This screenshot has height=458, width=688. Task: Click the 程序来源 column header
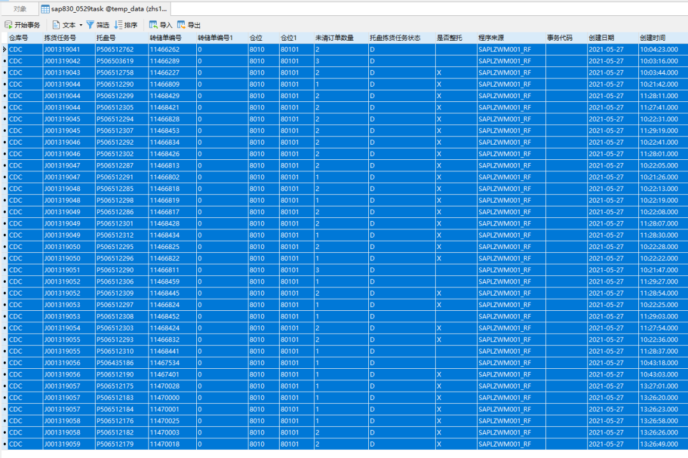pyautogui.click(x=511, y=38)
